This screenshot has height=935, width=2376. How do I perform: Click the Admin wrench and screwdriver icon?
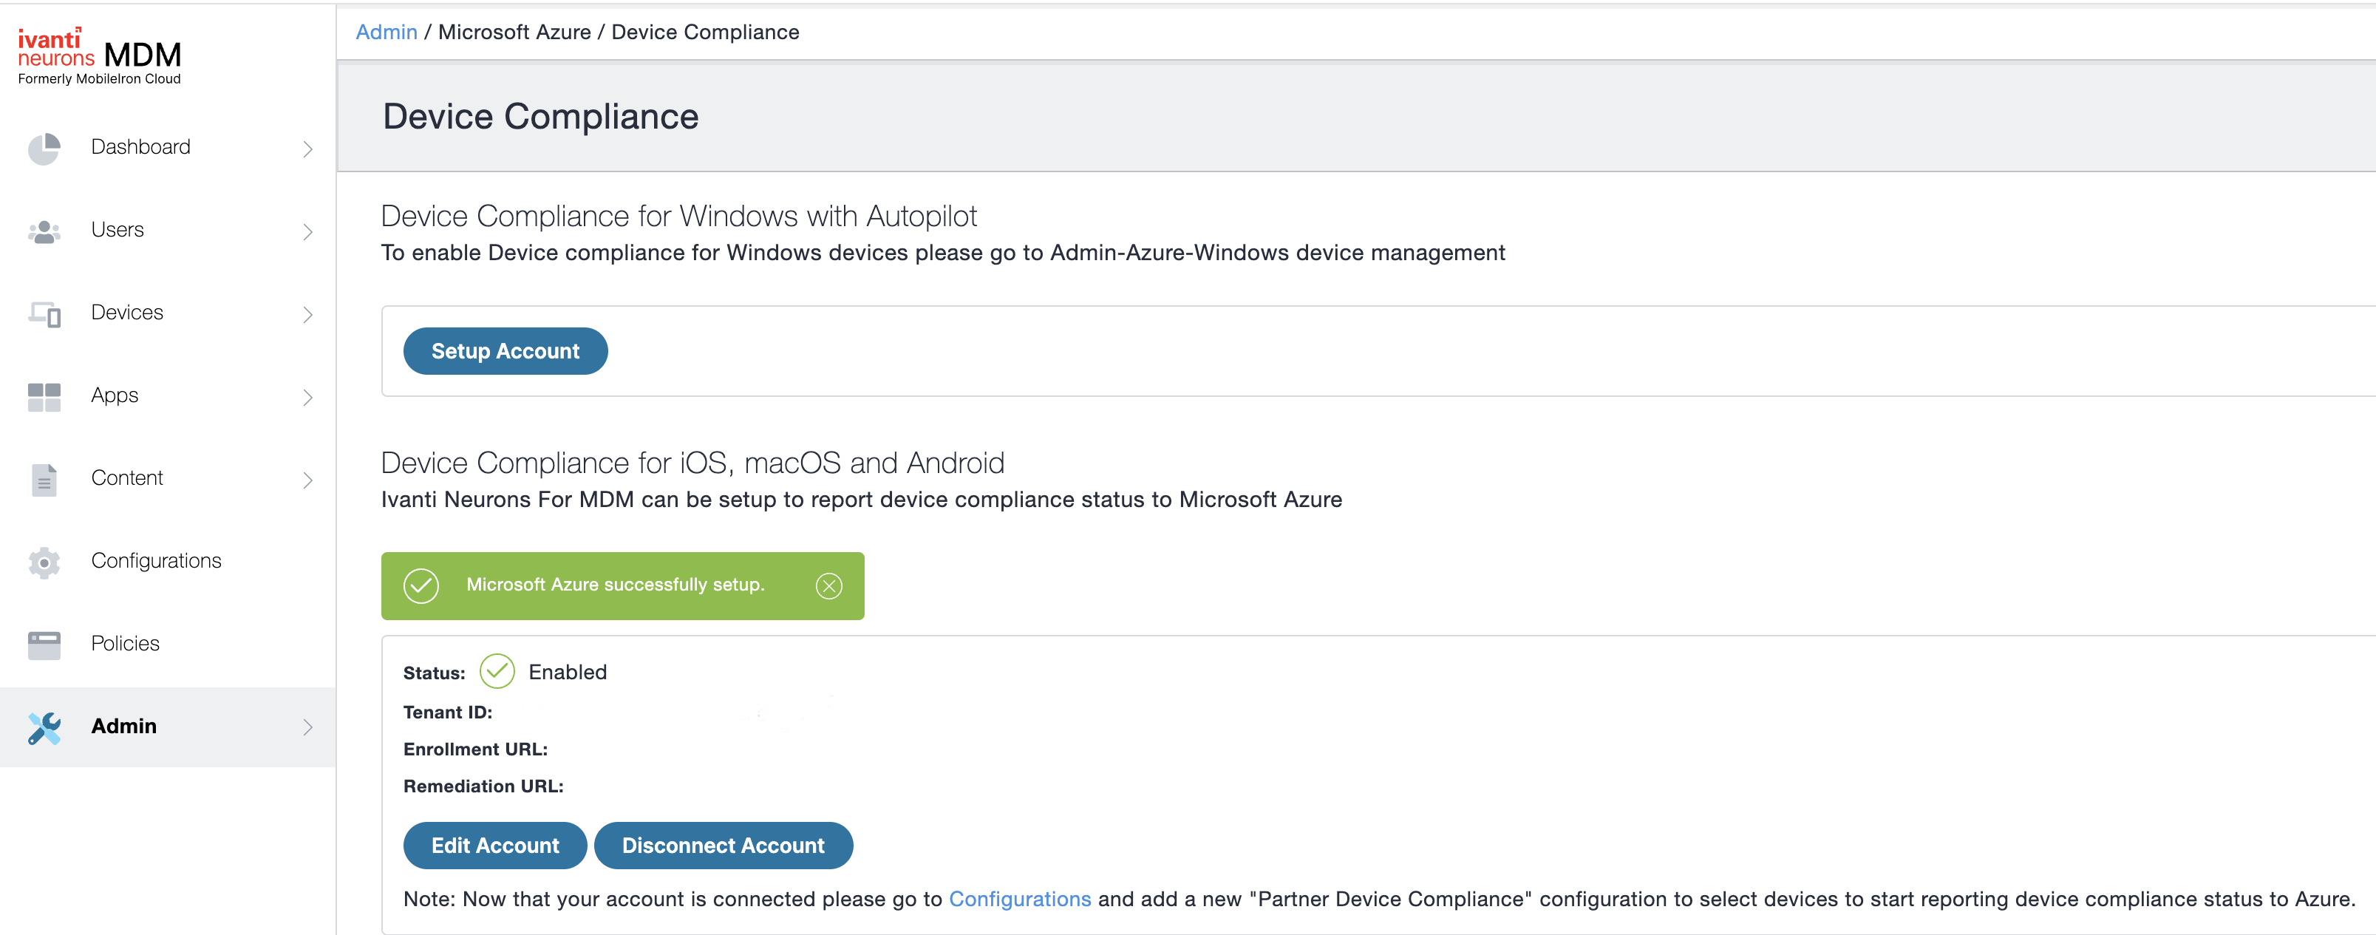point(44,727)
